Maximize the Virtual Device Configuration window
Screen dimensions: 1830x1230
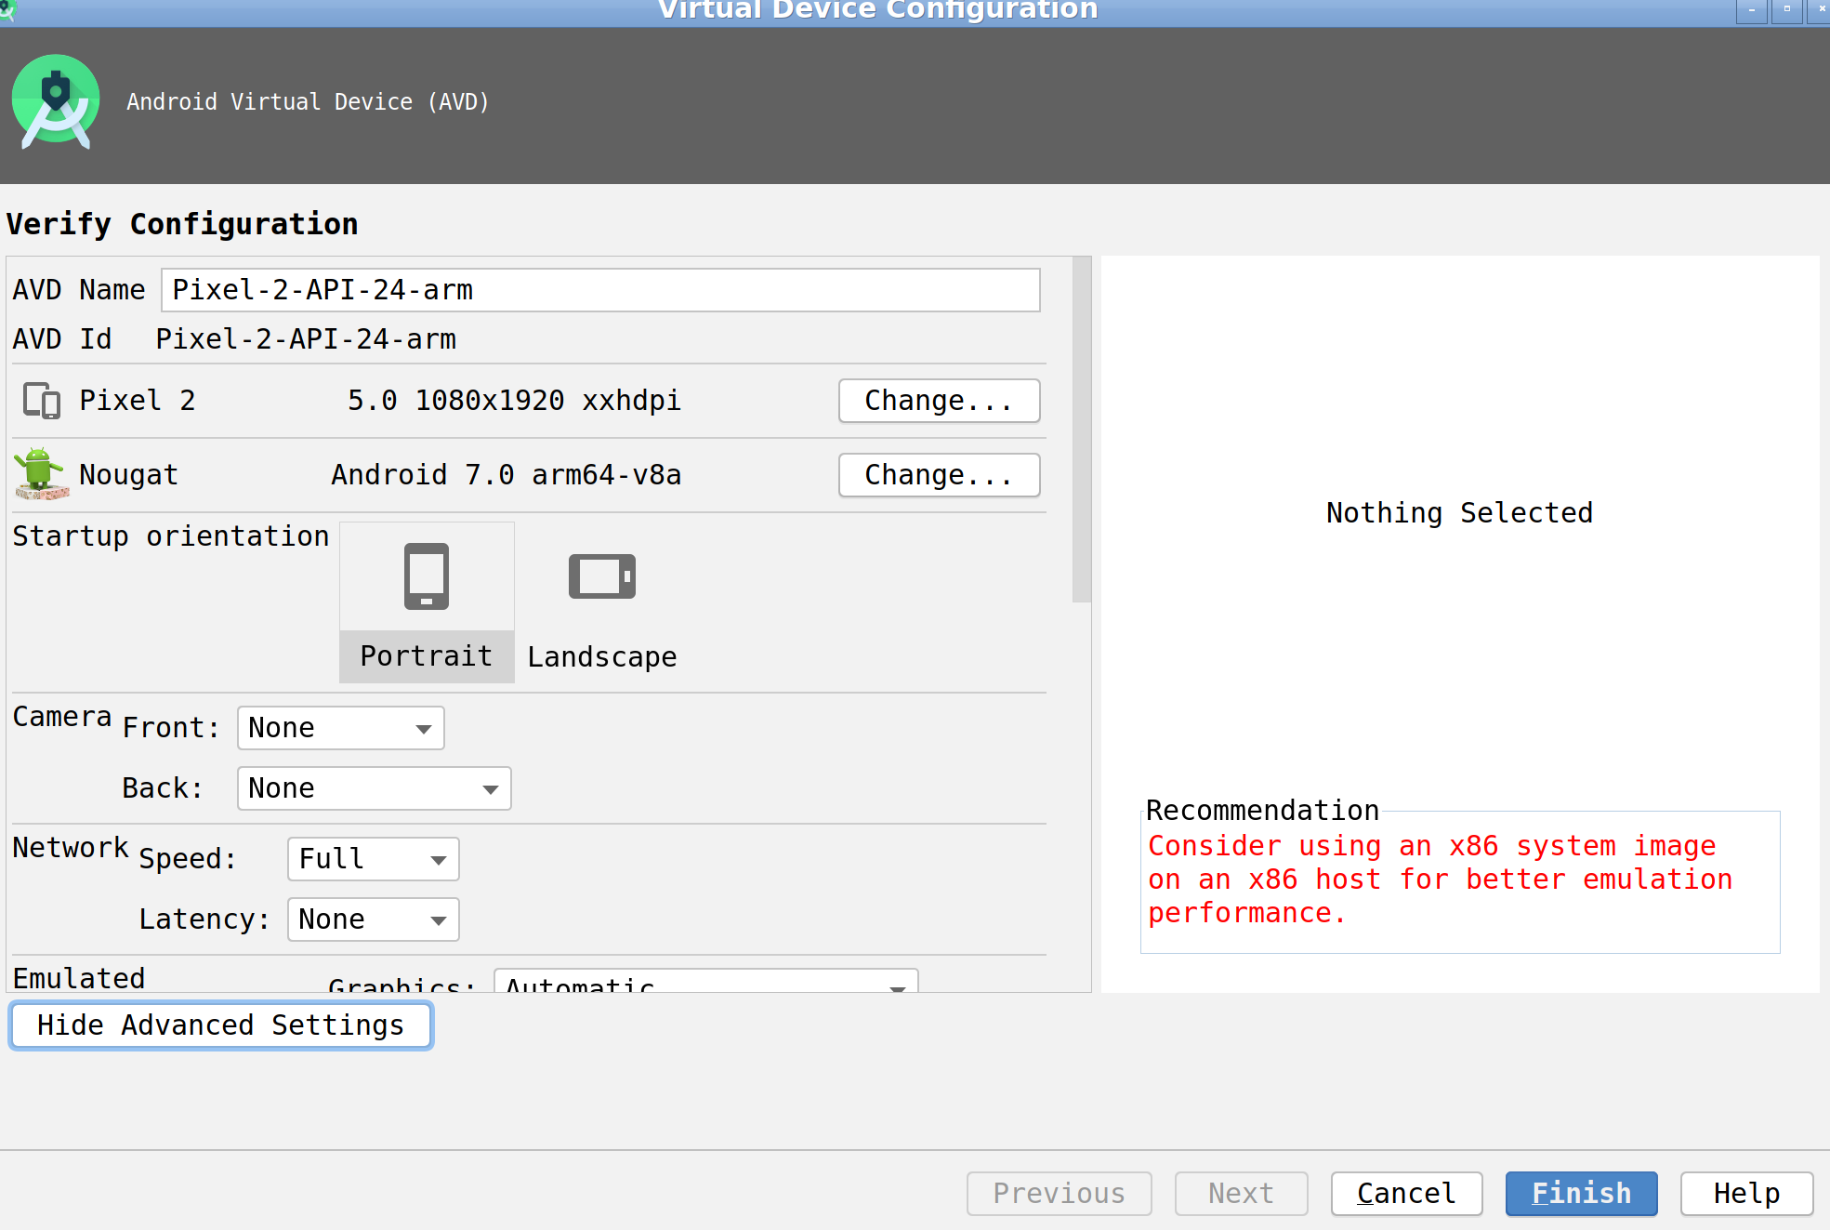point(1786,10)
